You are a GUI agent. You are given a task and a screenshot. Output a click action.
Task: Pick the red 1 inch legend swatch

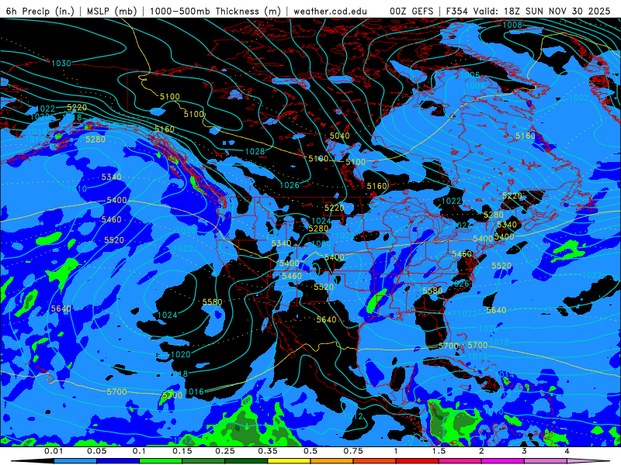418,461
